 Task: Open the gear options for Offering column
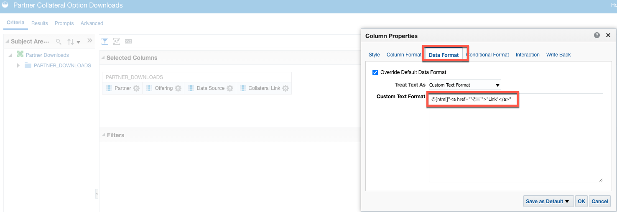(178, 88)
